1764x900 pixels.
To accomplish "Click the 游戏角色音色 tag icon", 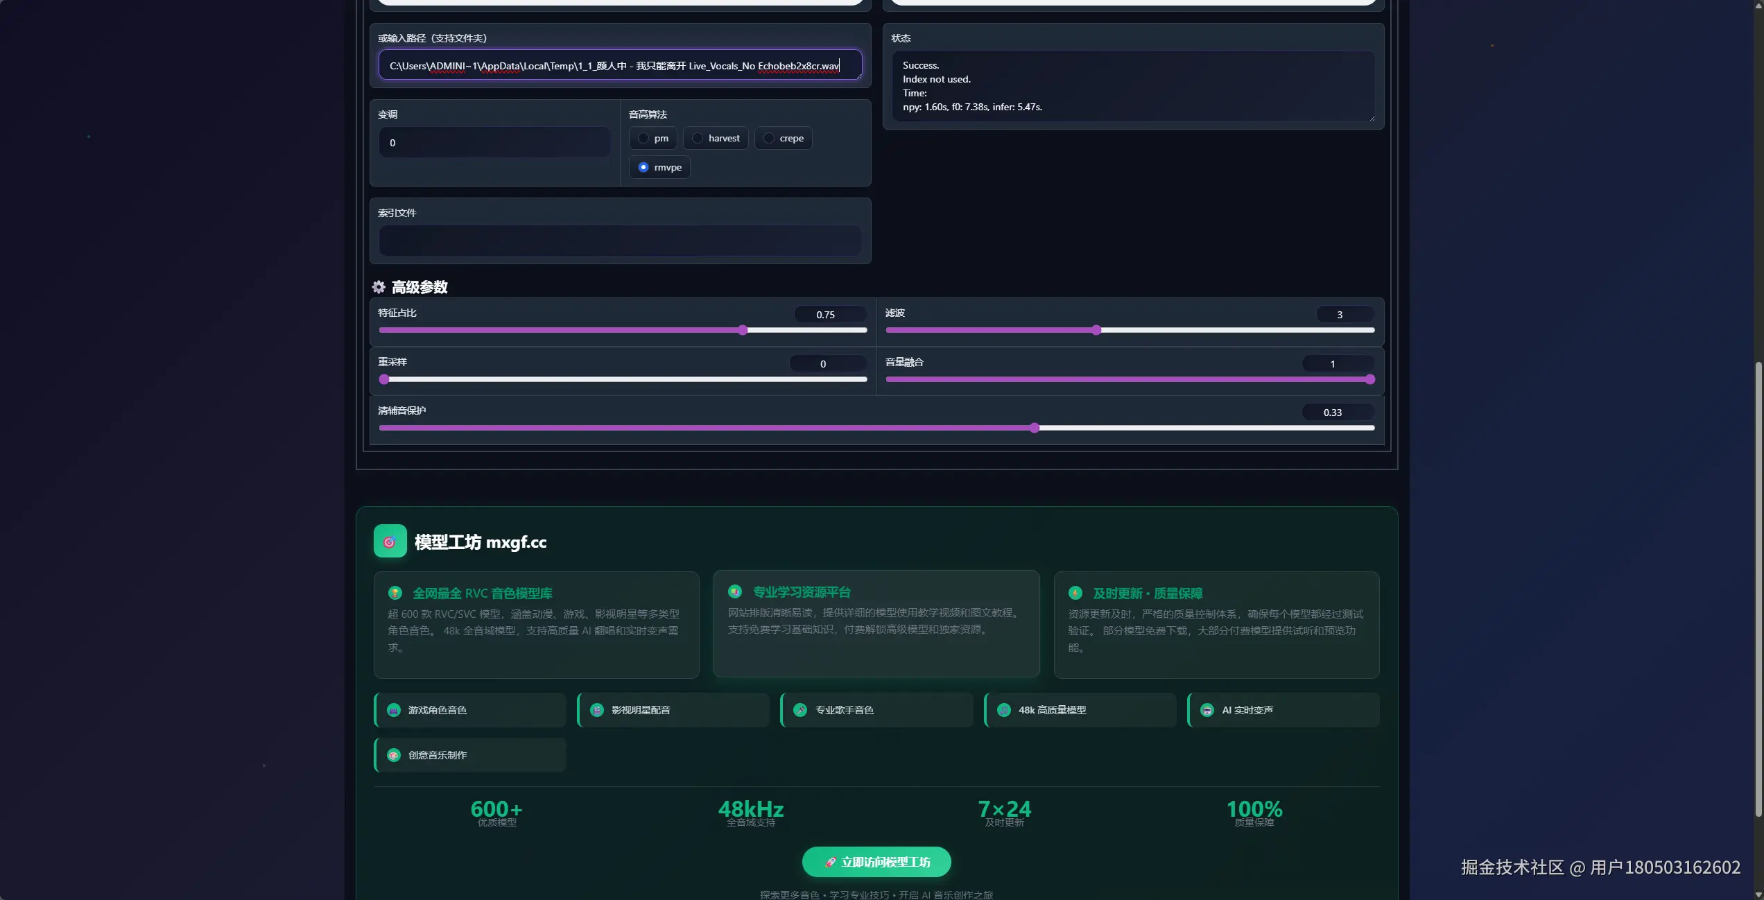I will [x=394, y=710].
